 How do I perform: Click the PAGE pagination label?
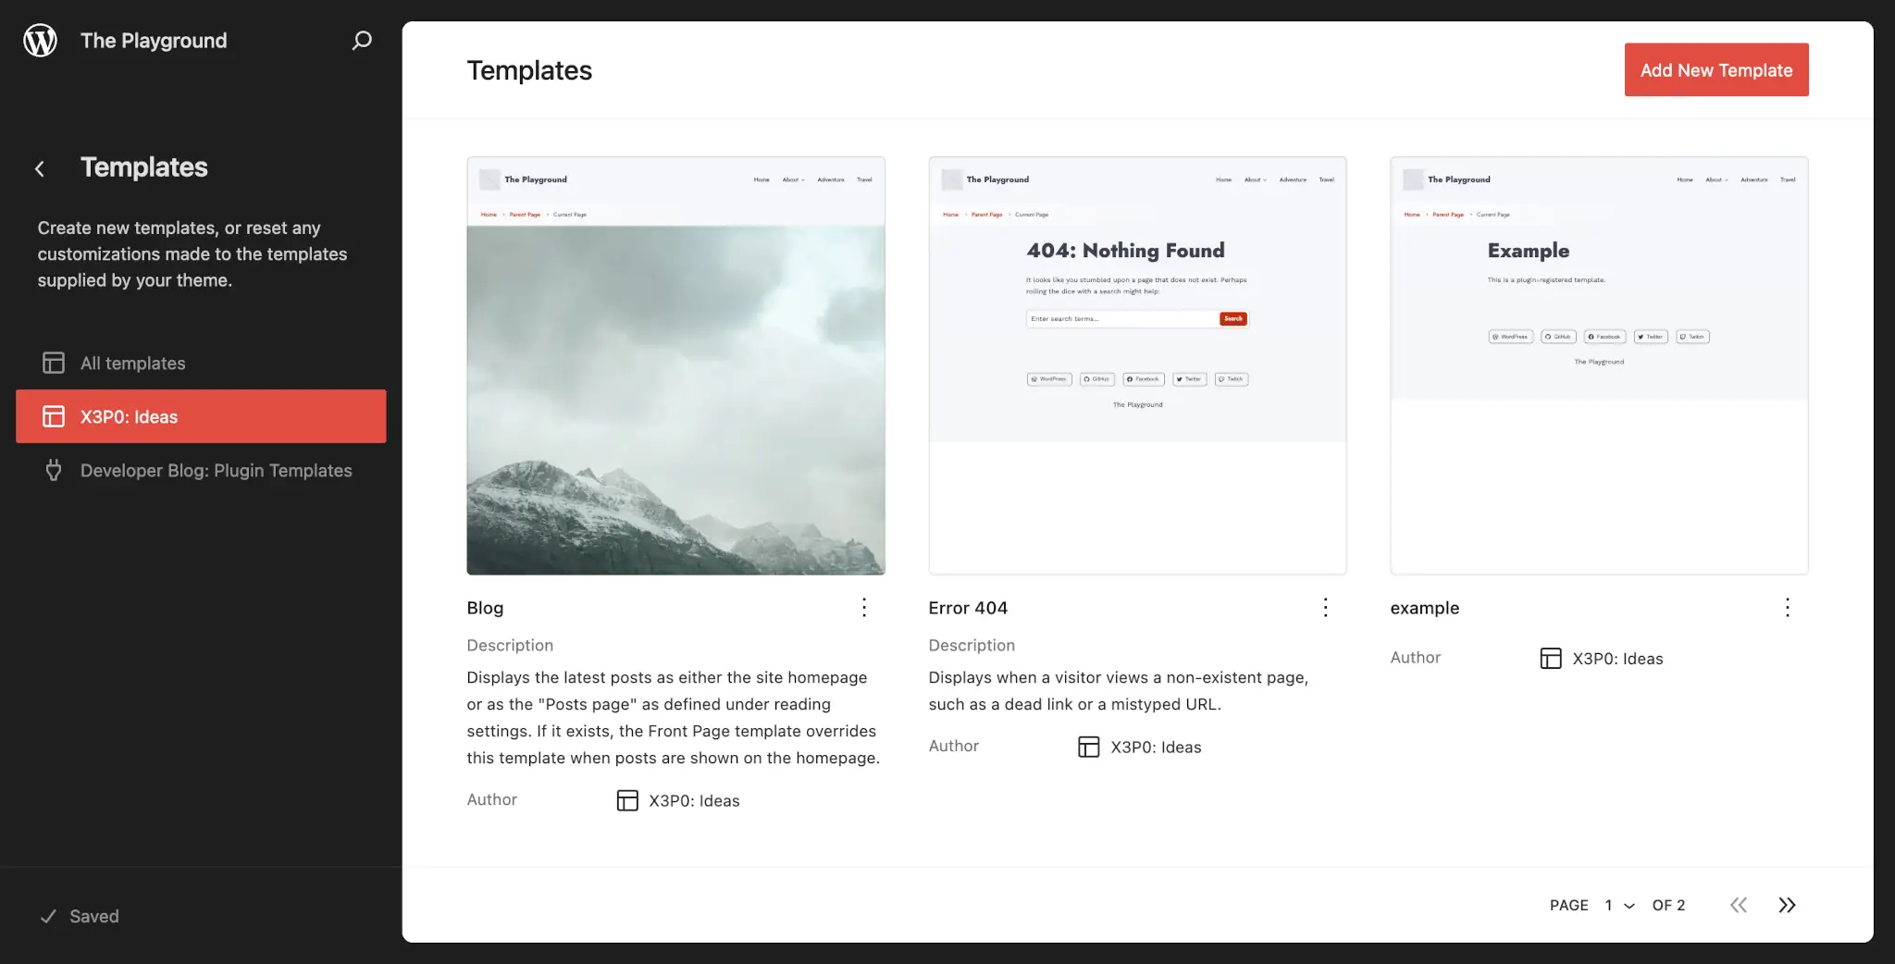click(x=1569, y=905)
